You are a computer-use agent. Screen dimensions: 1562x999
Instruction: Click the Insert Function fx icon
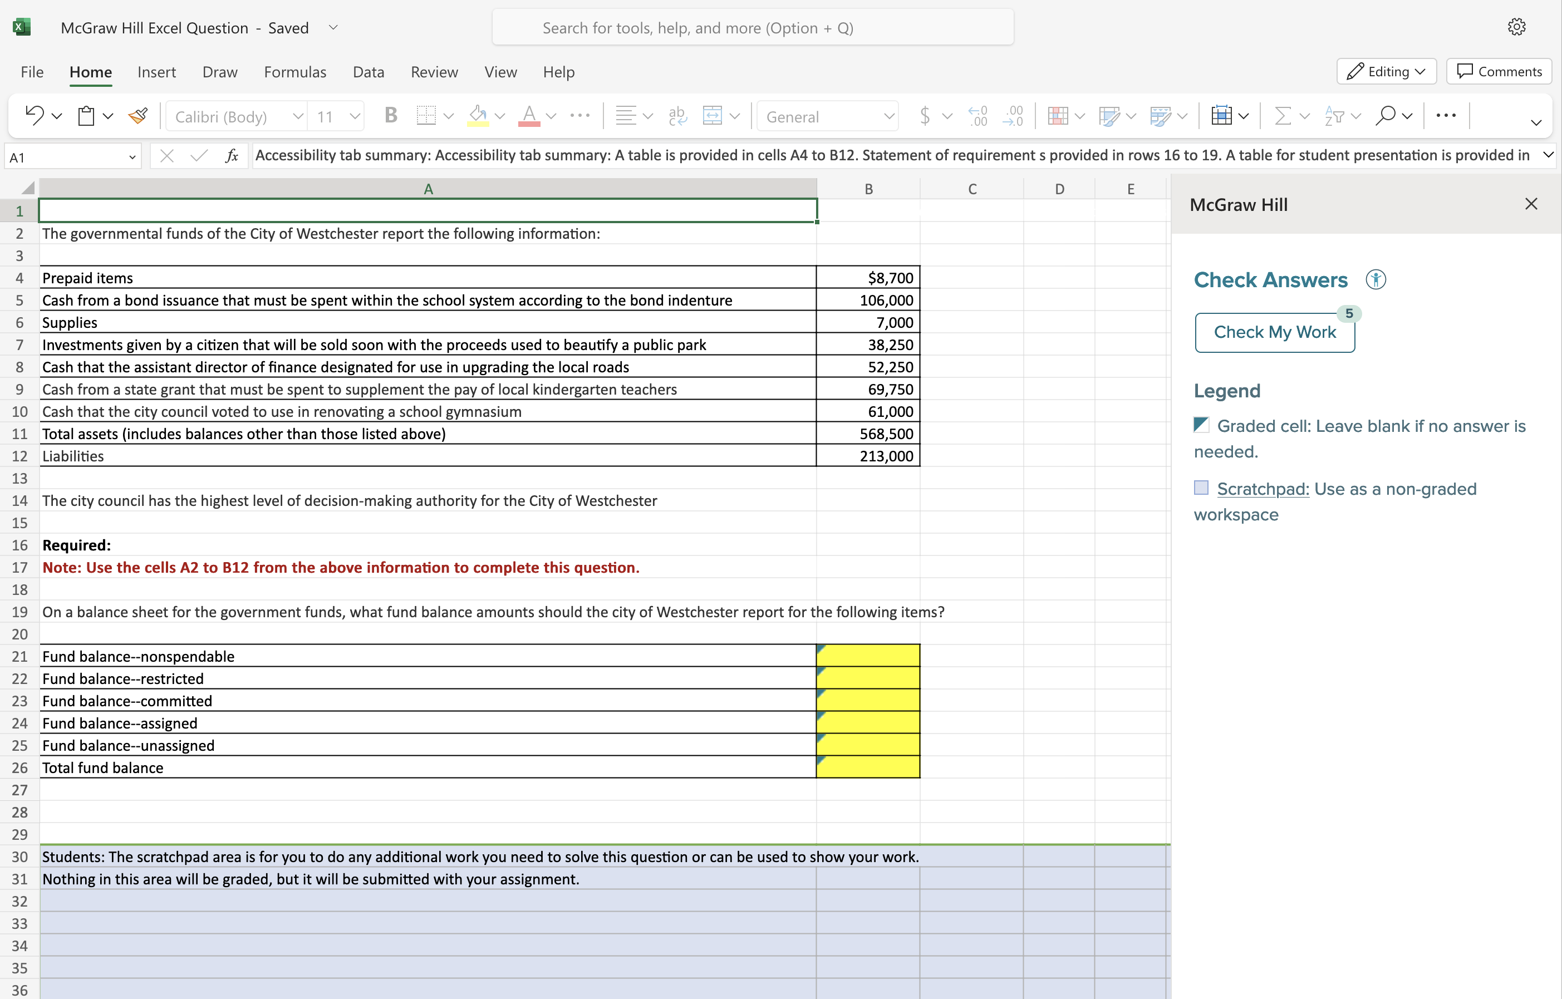coord(232,156)
